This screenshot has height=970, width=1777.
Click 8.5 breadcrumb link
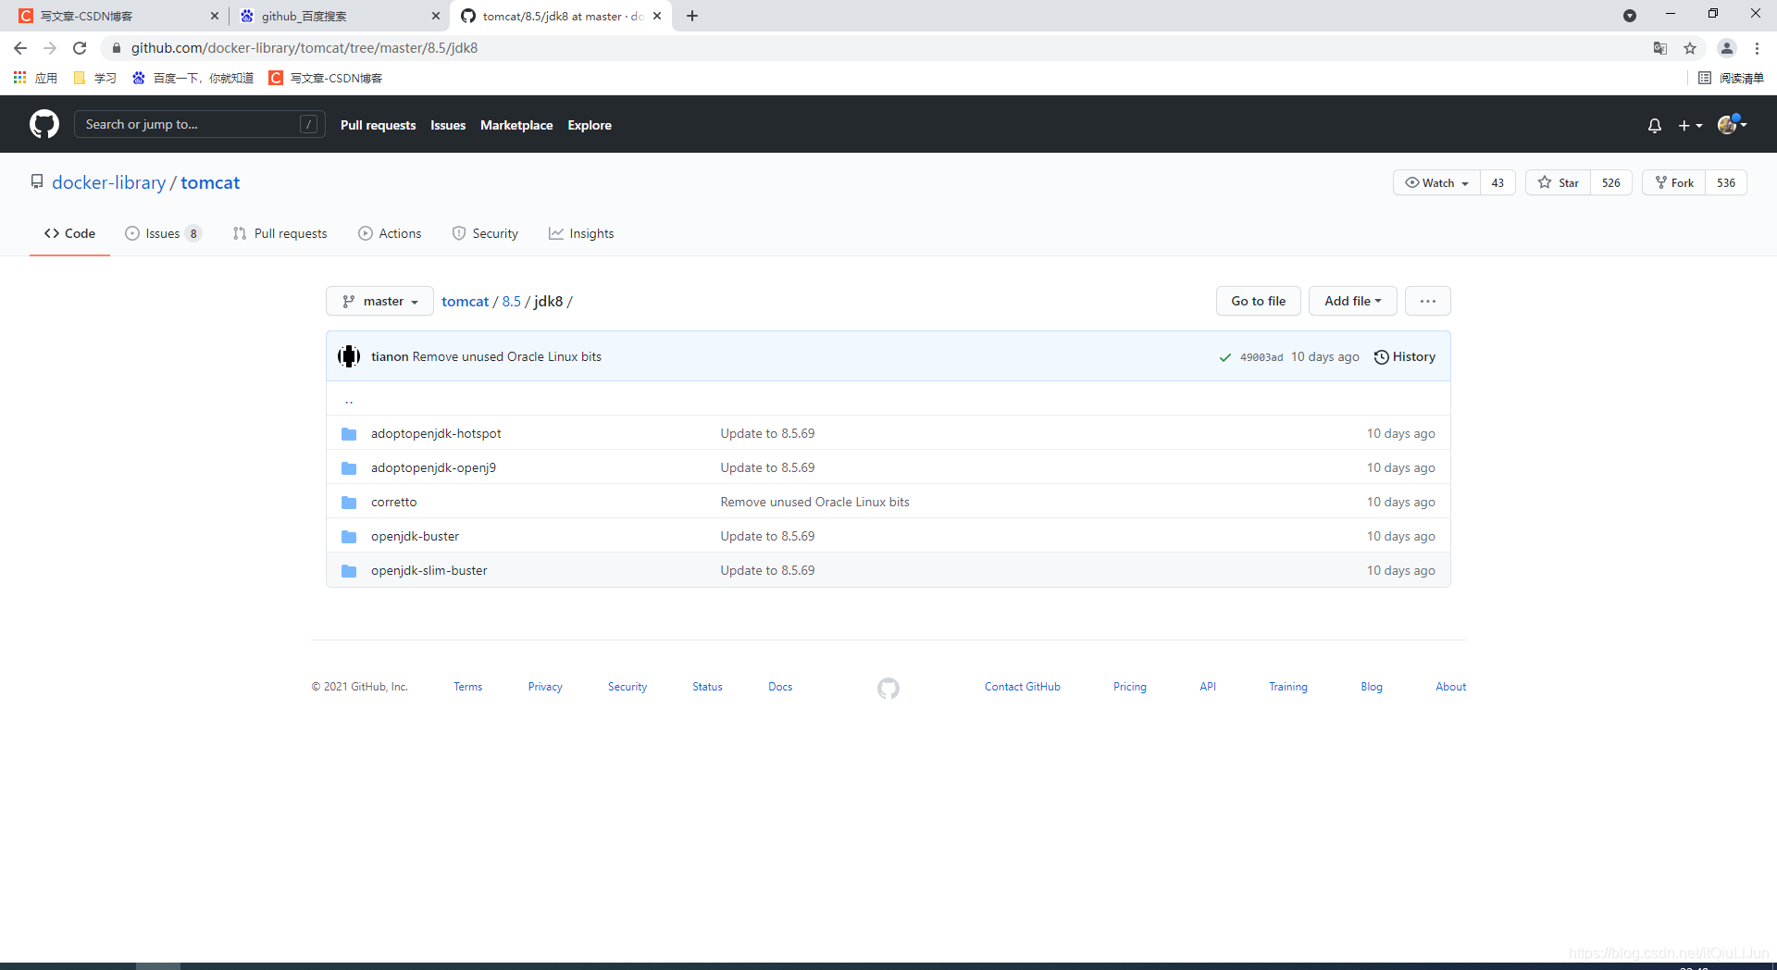pyautogui.click(x=511, y=301)
